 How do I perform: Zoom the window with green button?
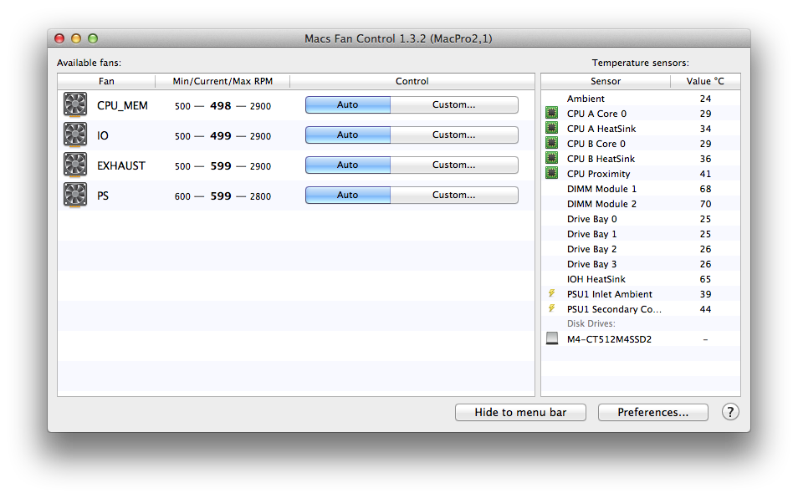point(93,38)
